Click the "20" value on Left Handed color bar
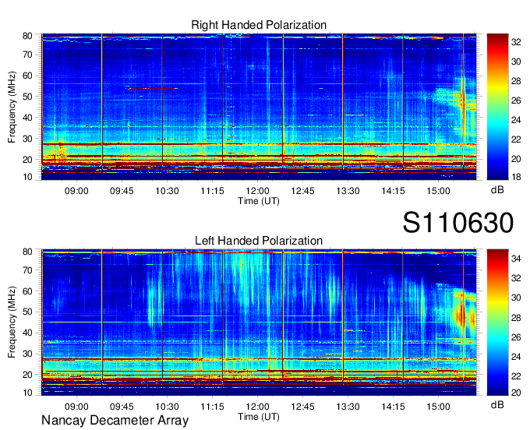 pyautogui.click(x=516, y=393)
